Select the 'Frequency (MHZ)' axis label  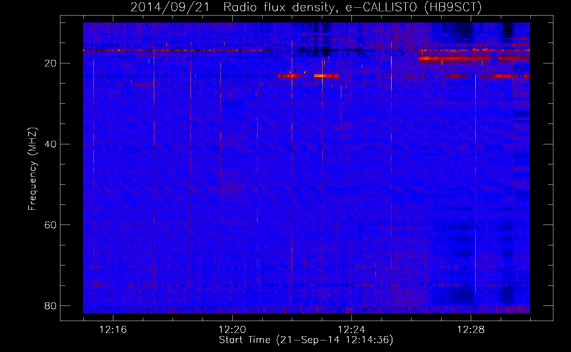tap(32, 169)
